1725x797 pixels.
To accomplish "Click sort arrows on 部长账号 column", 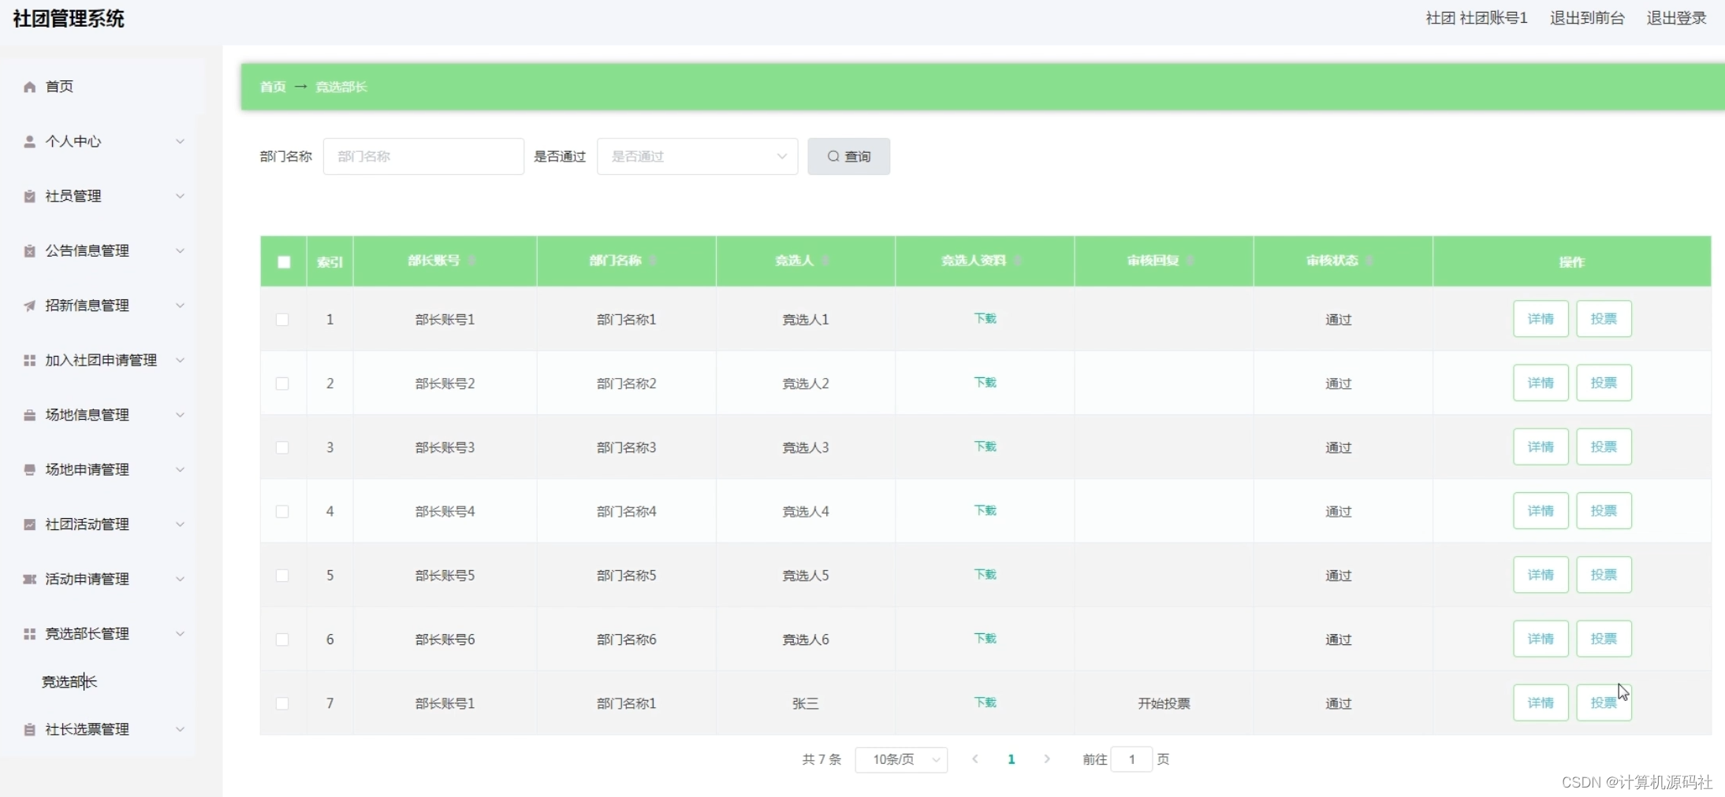I will click(x=472, y=261).
